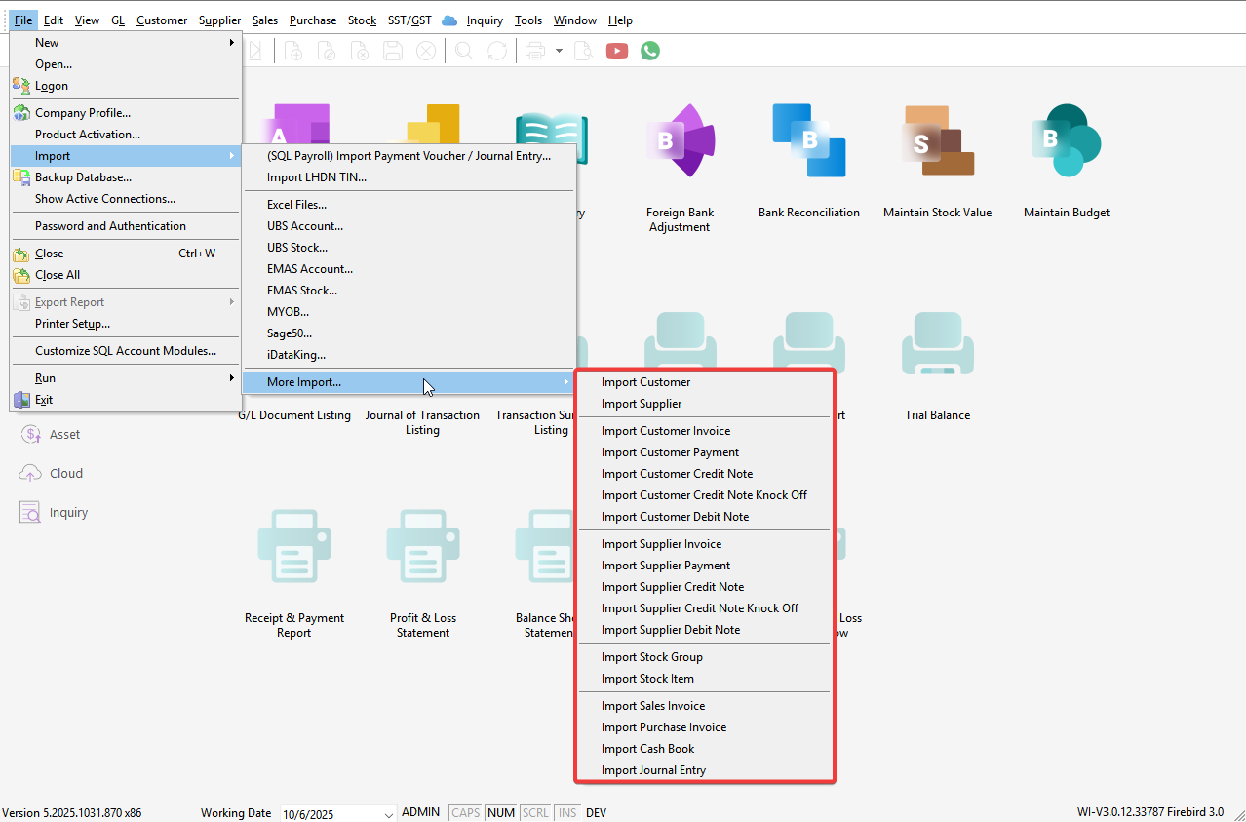
Task: Open Maintain Stock Value
Action: pyautogui.click(x=937, y=161)
